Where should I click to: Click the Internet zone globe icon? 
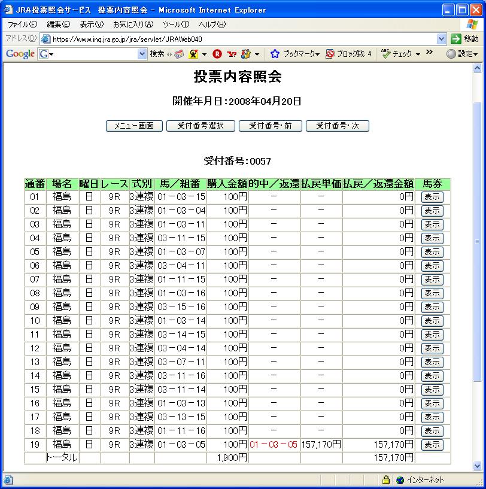(x=400, y=480)
